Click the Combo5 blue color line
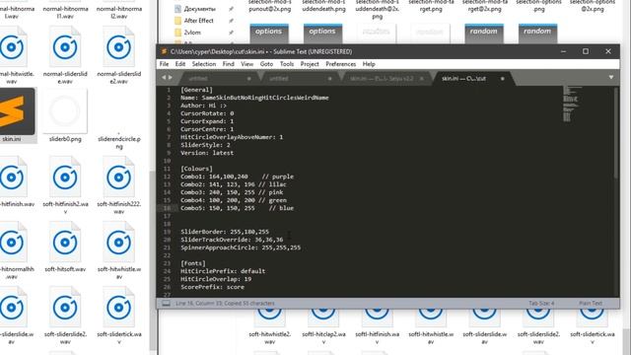The image size is (631, 355). 237,208
